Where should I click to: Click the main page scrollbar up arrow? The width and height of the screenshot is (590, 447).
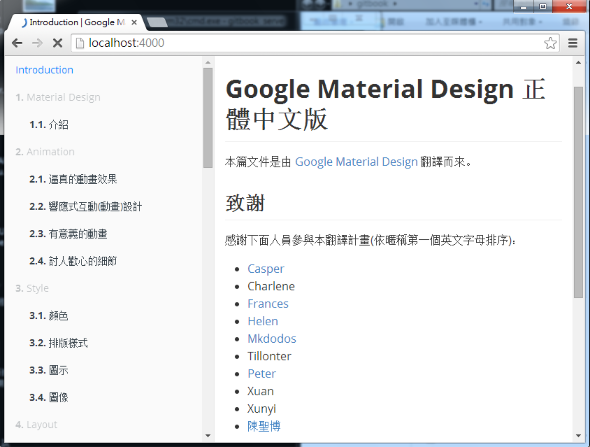[x=578, y=62]
